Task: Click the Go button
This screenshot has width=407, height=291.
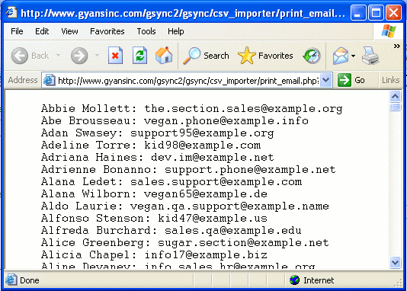Action: tap(351, 80)
